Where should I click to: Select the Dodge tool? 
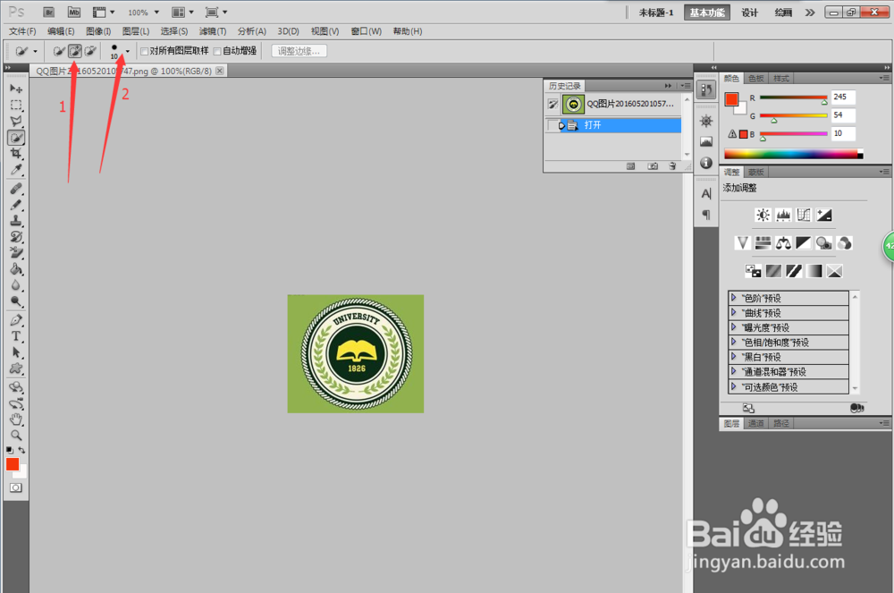click(16, 301)
